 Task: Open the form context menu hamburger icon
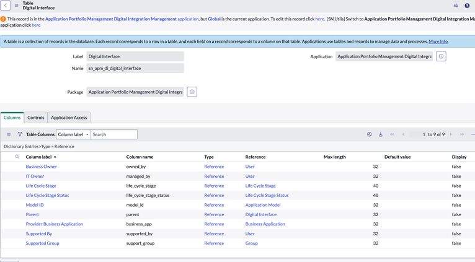(16, 6)
